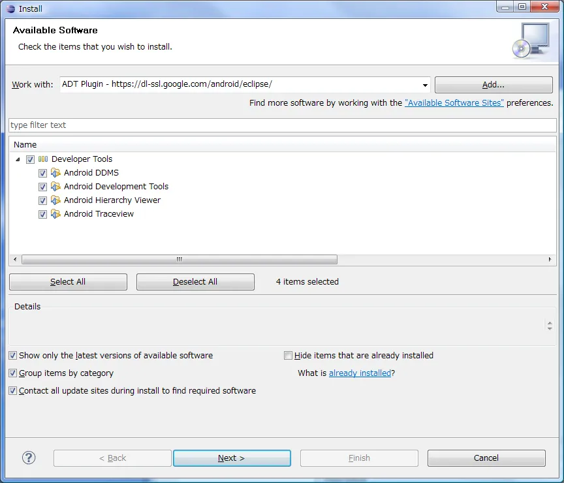
Task: Uncheck the Android Traceview checkbox
Action: [x=42, y=214]
